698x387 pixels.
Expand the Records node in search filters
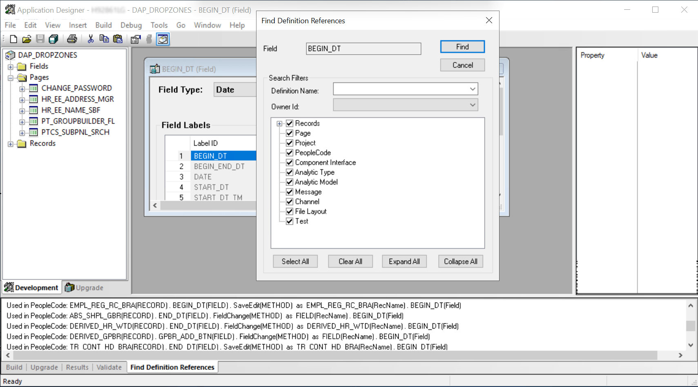[279, 123]
